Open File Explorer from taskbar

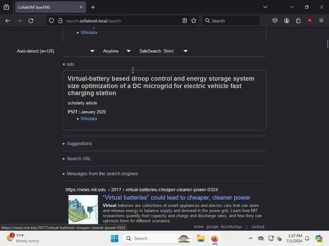[200, 238]
